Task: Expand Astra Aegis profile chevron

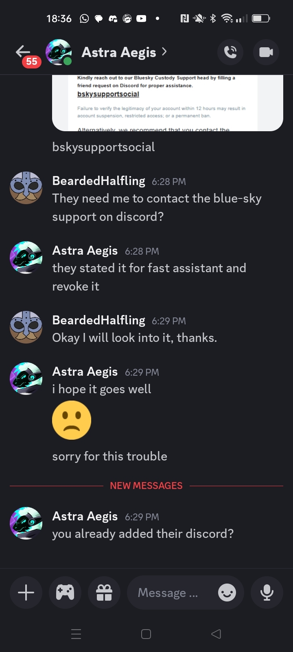Action: point(164,52)
